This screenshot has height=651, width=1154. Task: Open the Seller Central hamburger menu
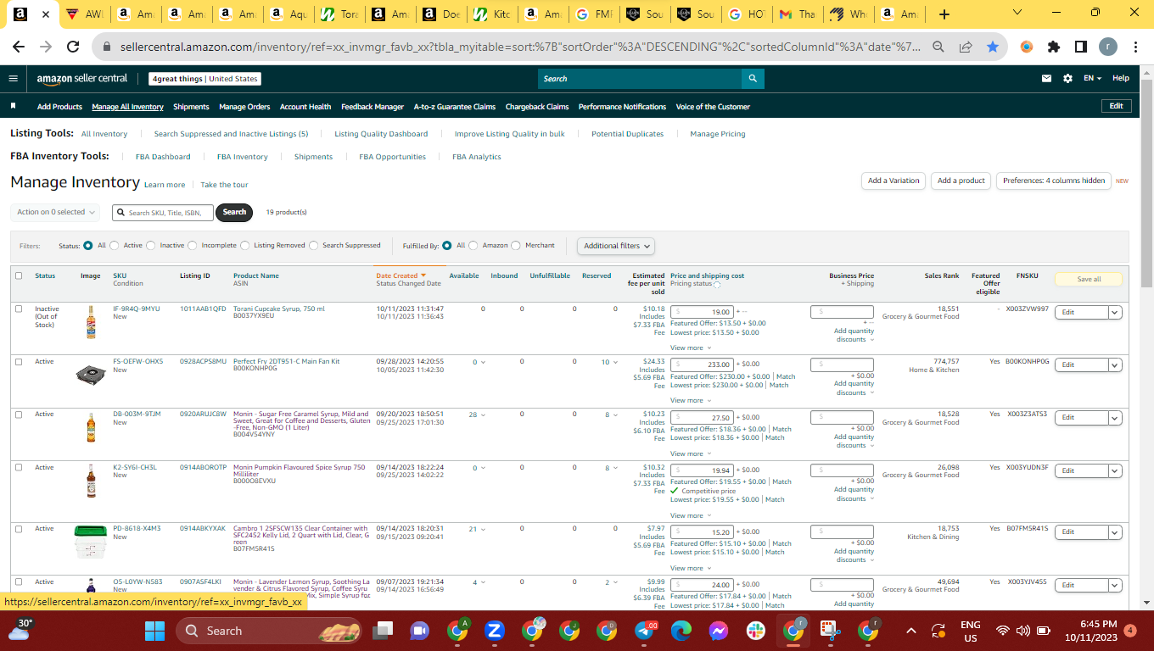click(x=13, y=78)
